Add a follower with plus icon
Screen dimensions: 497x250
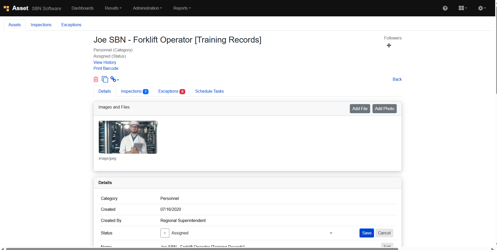389,45
